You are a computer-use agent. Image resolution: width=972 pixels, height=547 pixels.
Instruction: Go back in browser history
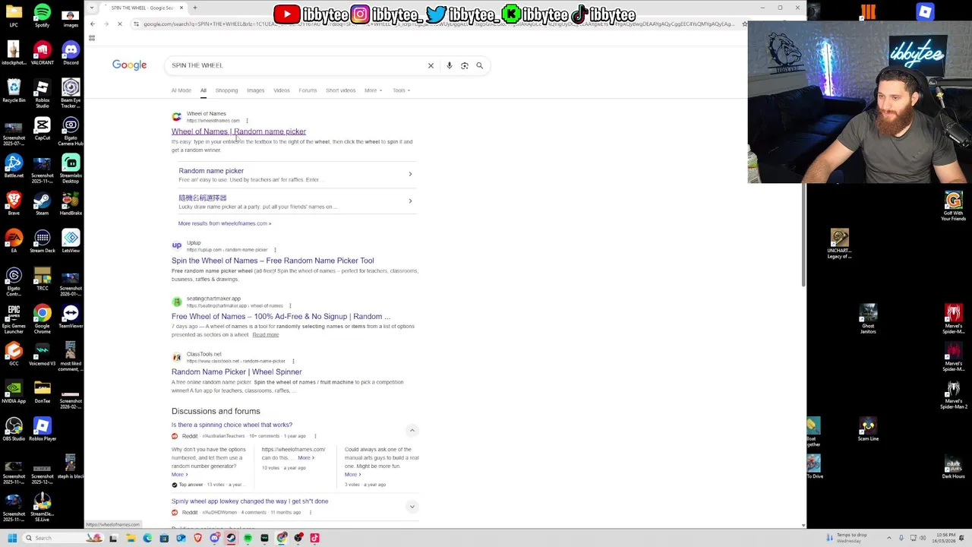coord(93,24)
